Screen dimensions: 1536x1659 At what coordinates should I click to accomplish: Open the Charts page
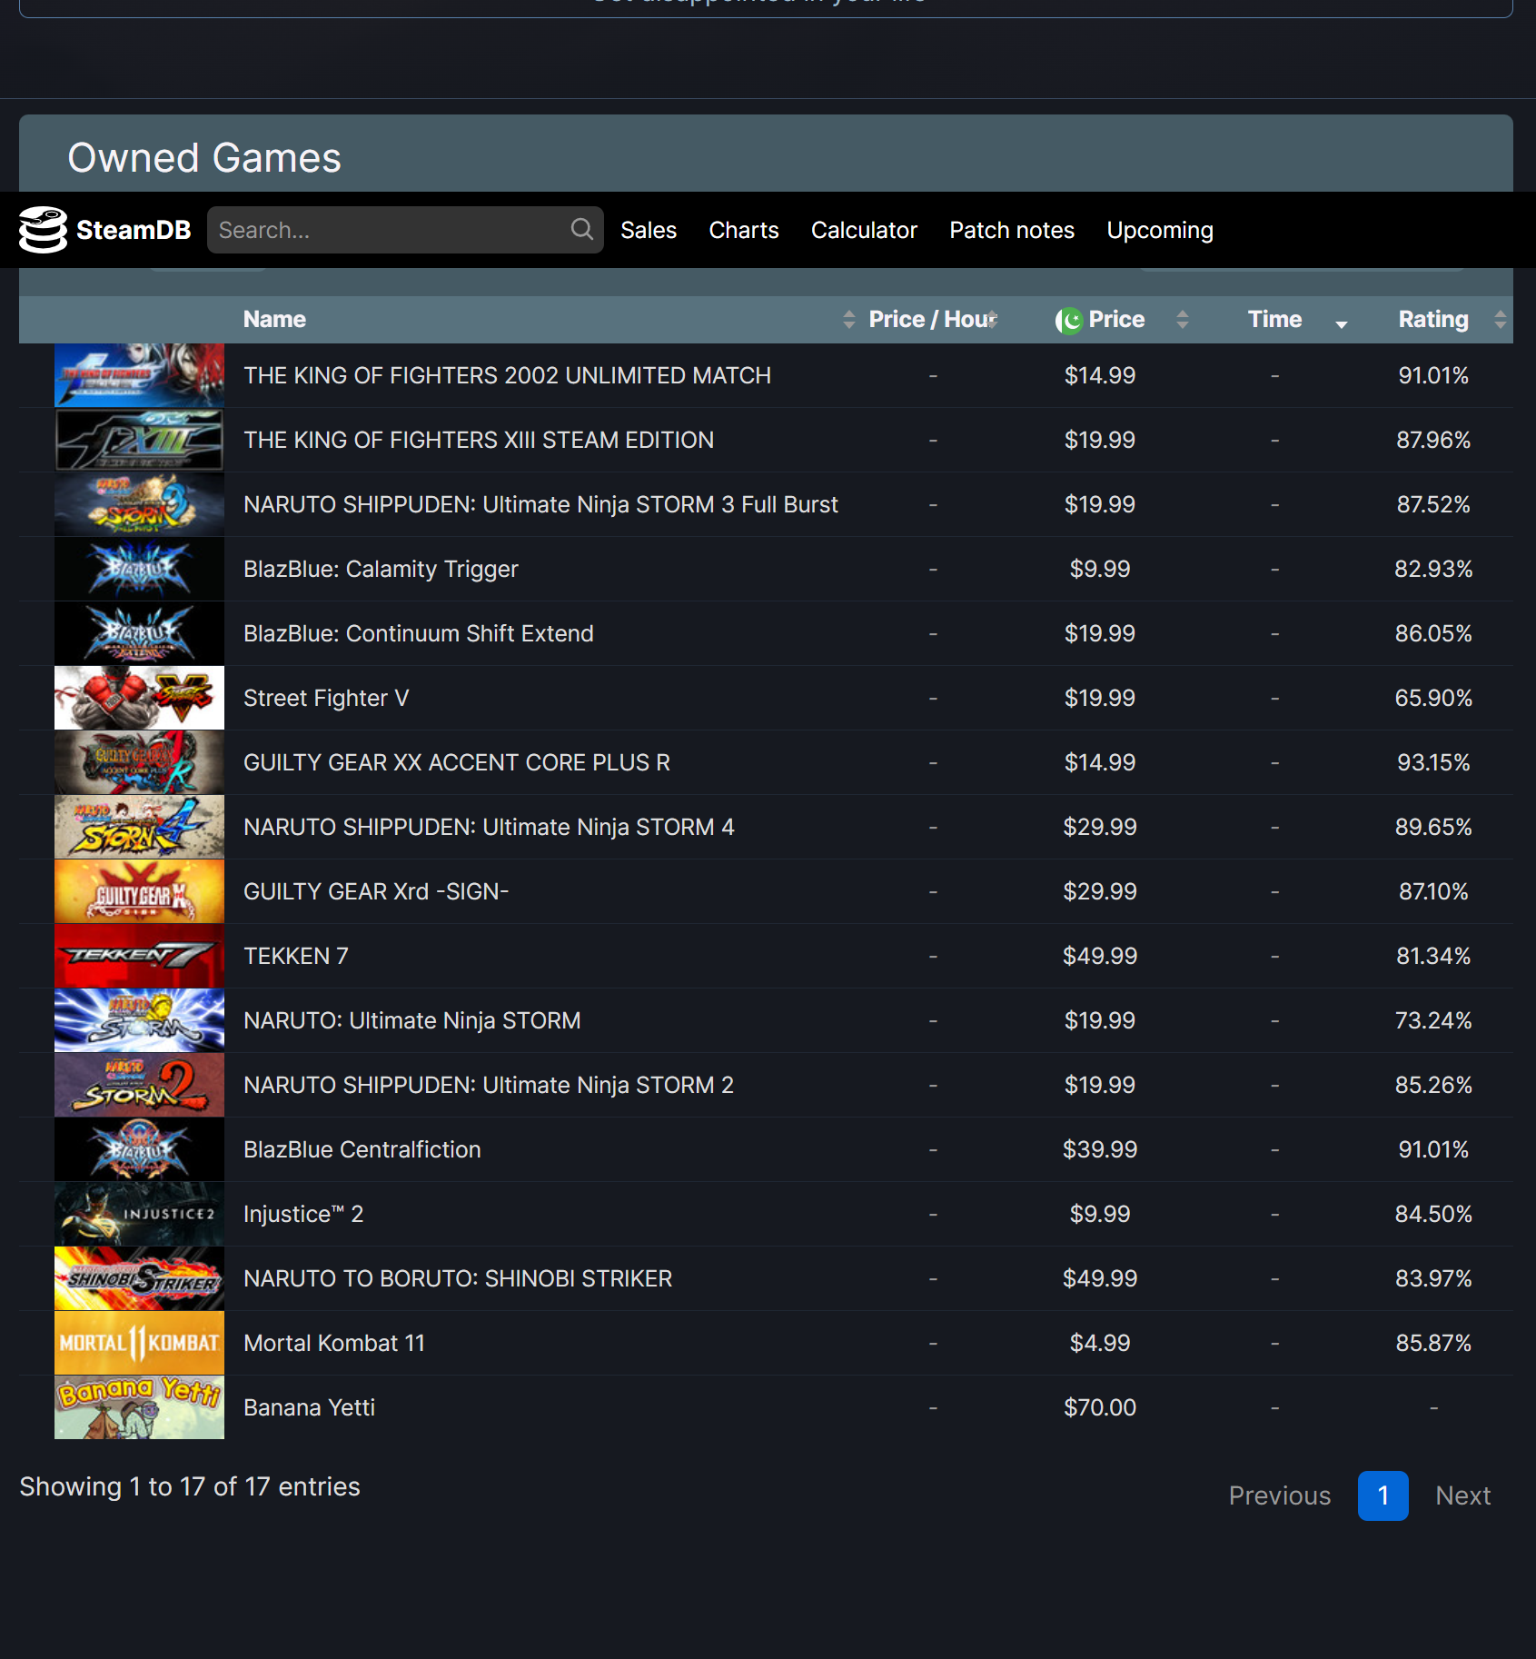(744, 230)
